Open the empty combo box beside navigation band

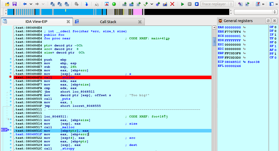[255, 12]
